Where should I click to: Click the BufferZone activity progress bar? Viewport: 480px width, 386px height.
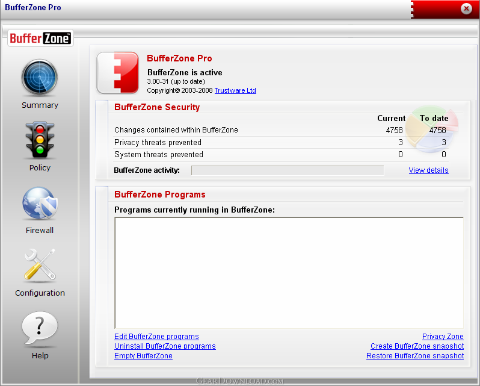point(288,170)
